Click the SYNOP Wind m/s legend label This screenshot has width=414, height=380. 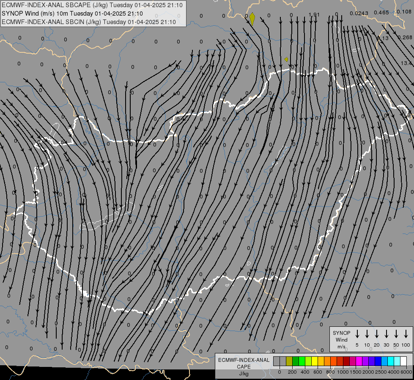coord(341,339)
